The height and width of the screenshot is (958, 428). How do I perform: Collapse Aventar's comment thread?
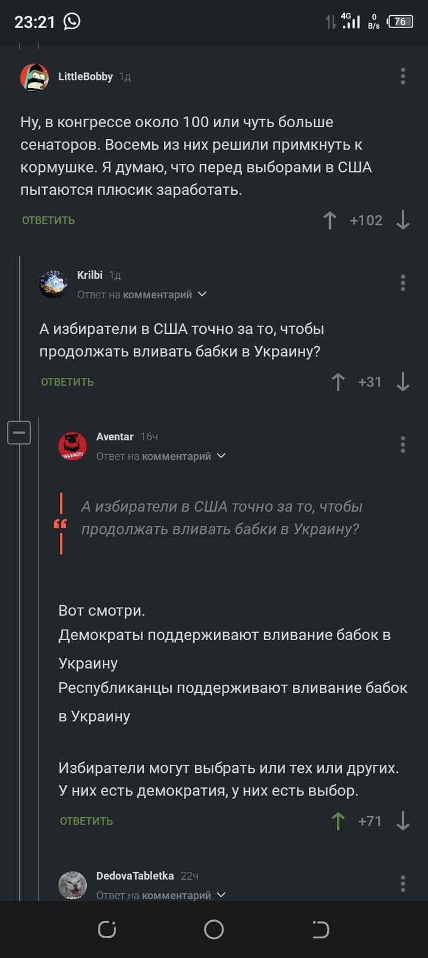[x=19, y=432]
